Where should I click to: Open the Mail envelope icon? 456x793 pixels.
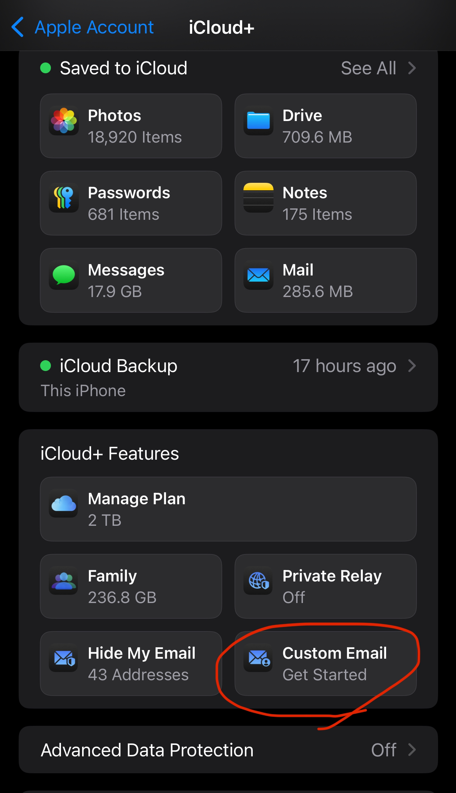258,275
